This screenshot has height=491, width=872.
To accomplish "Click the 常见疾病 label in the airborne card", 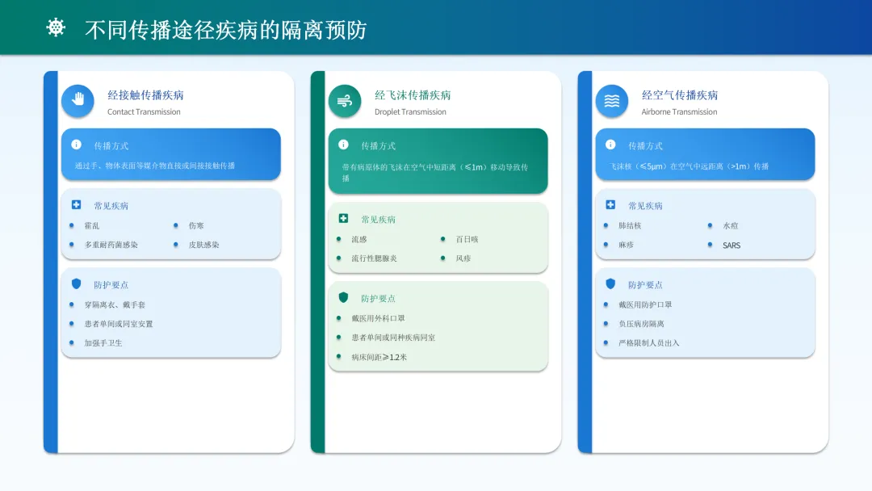I will point(645,206).
